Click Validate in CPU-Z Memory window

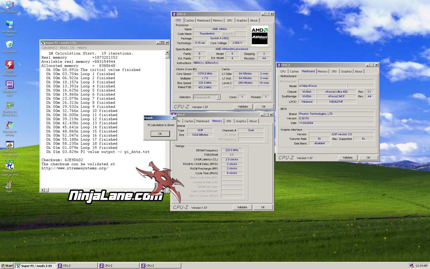pyautogui.click(x=242, y=207)
